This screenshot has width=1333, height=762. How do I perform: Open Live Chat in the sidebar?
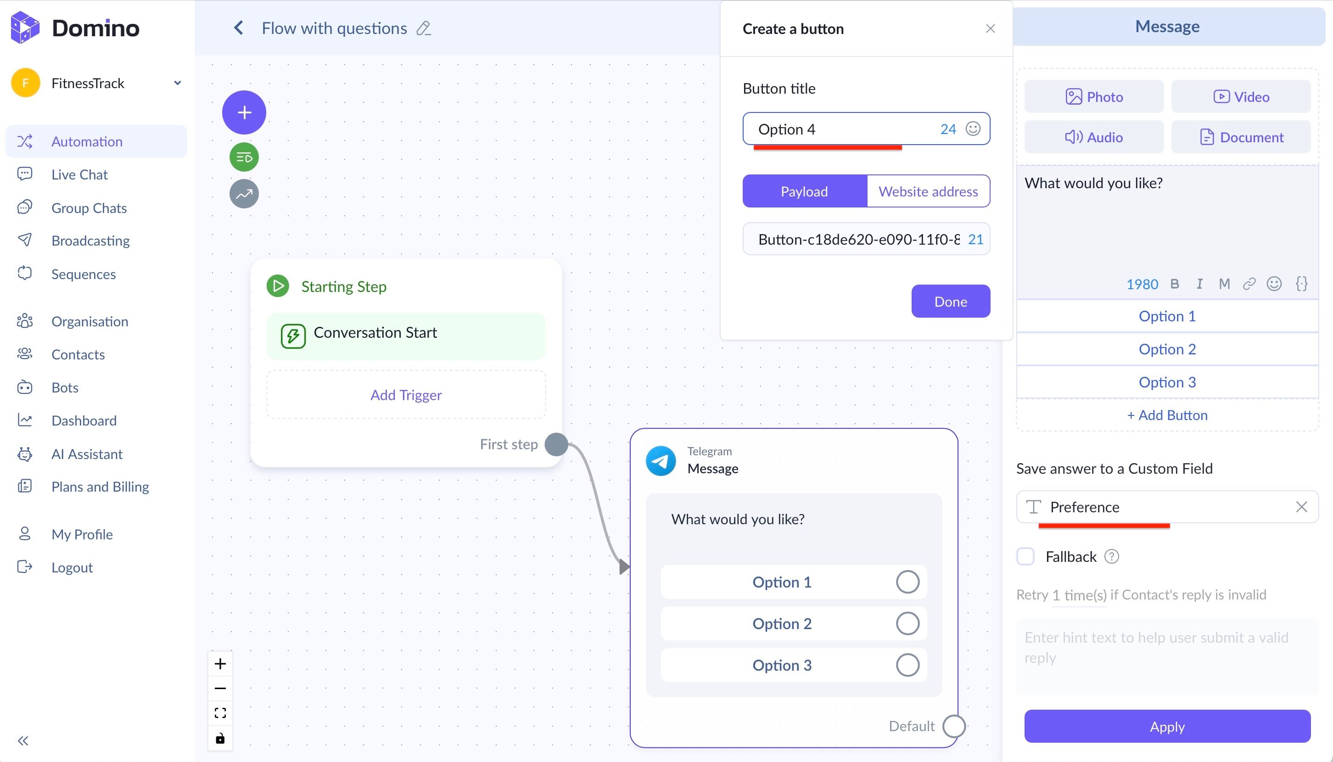click(79, 174)
